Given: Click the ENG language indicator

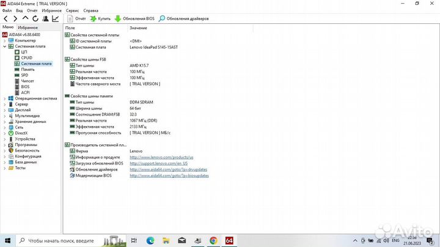Looking at the screenshot, I should point(395,240).
